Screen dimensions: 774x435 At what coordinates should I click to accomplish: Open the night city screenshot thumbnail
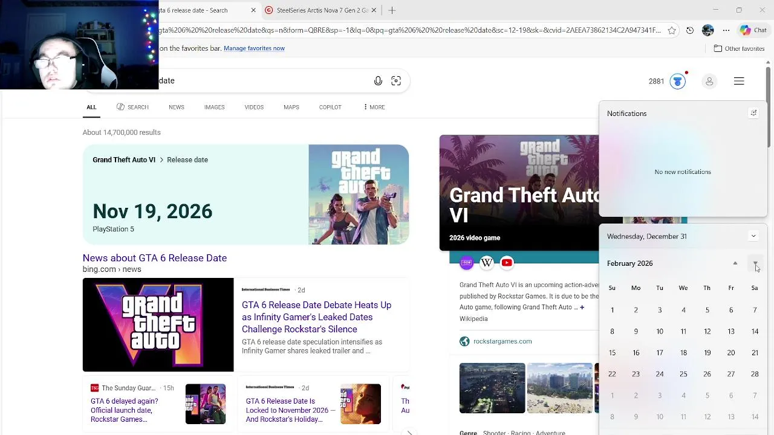[x=492, y=388]
